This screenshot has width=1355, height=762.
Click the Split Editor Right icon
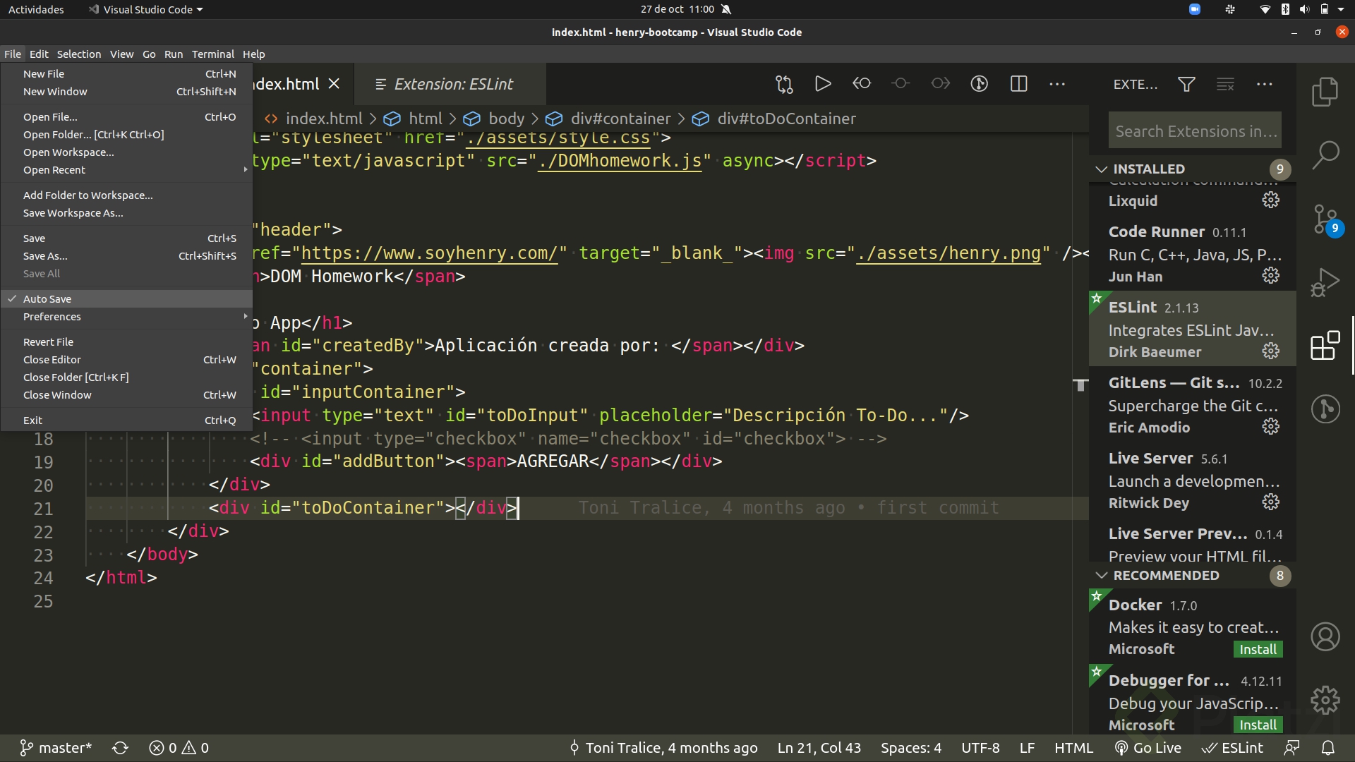1018,84
